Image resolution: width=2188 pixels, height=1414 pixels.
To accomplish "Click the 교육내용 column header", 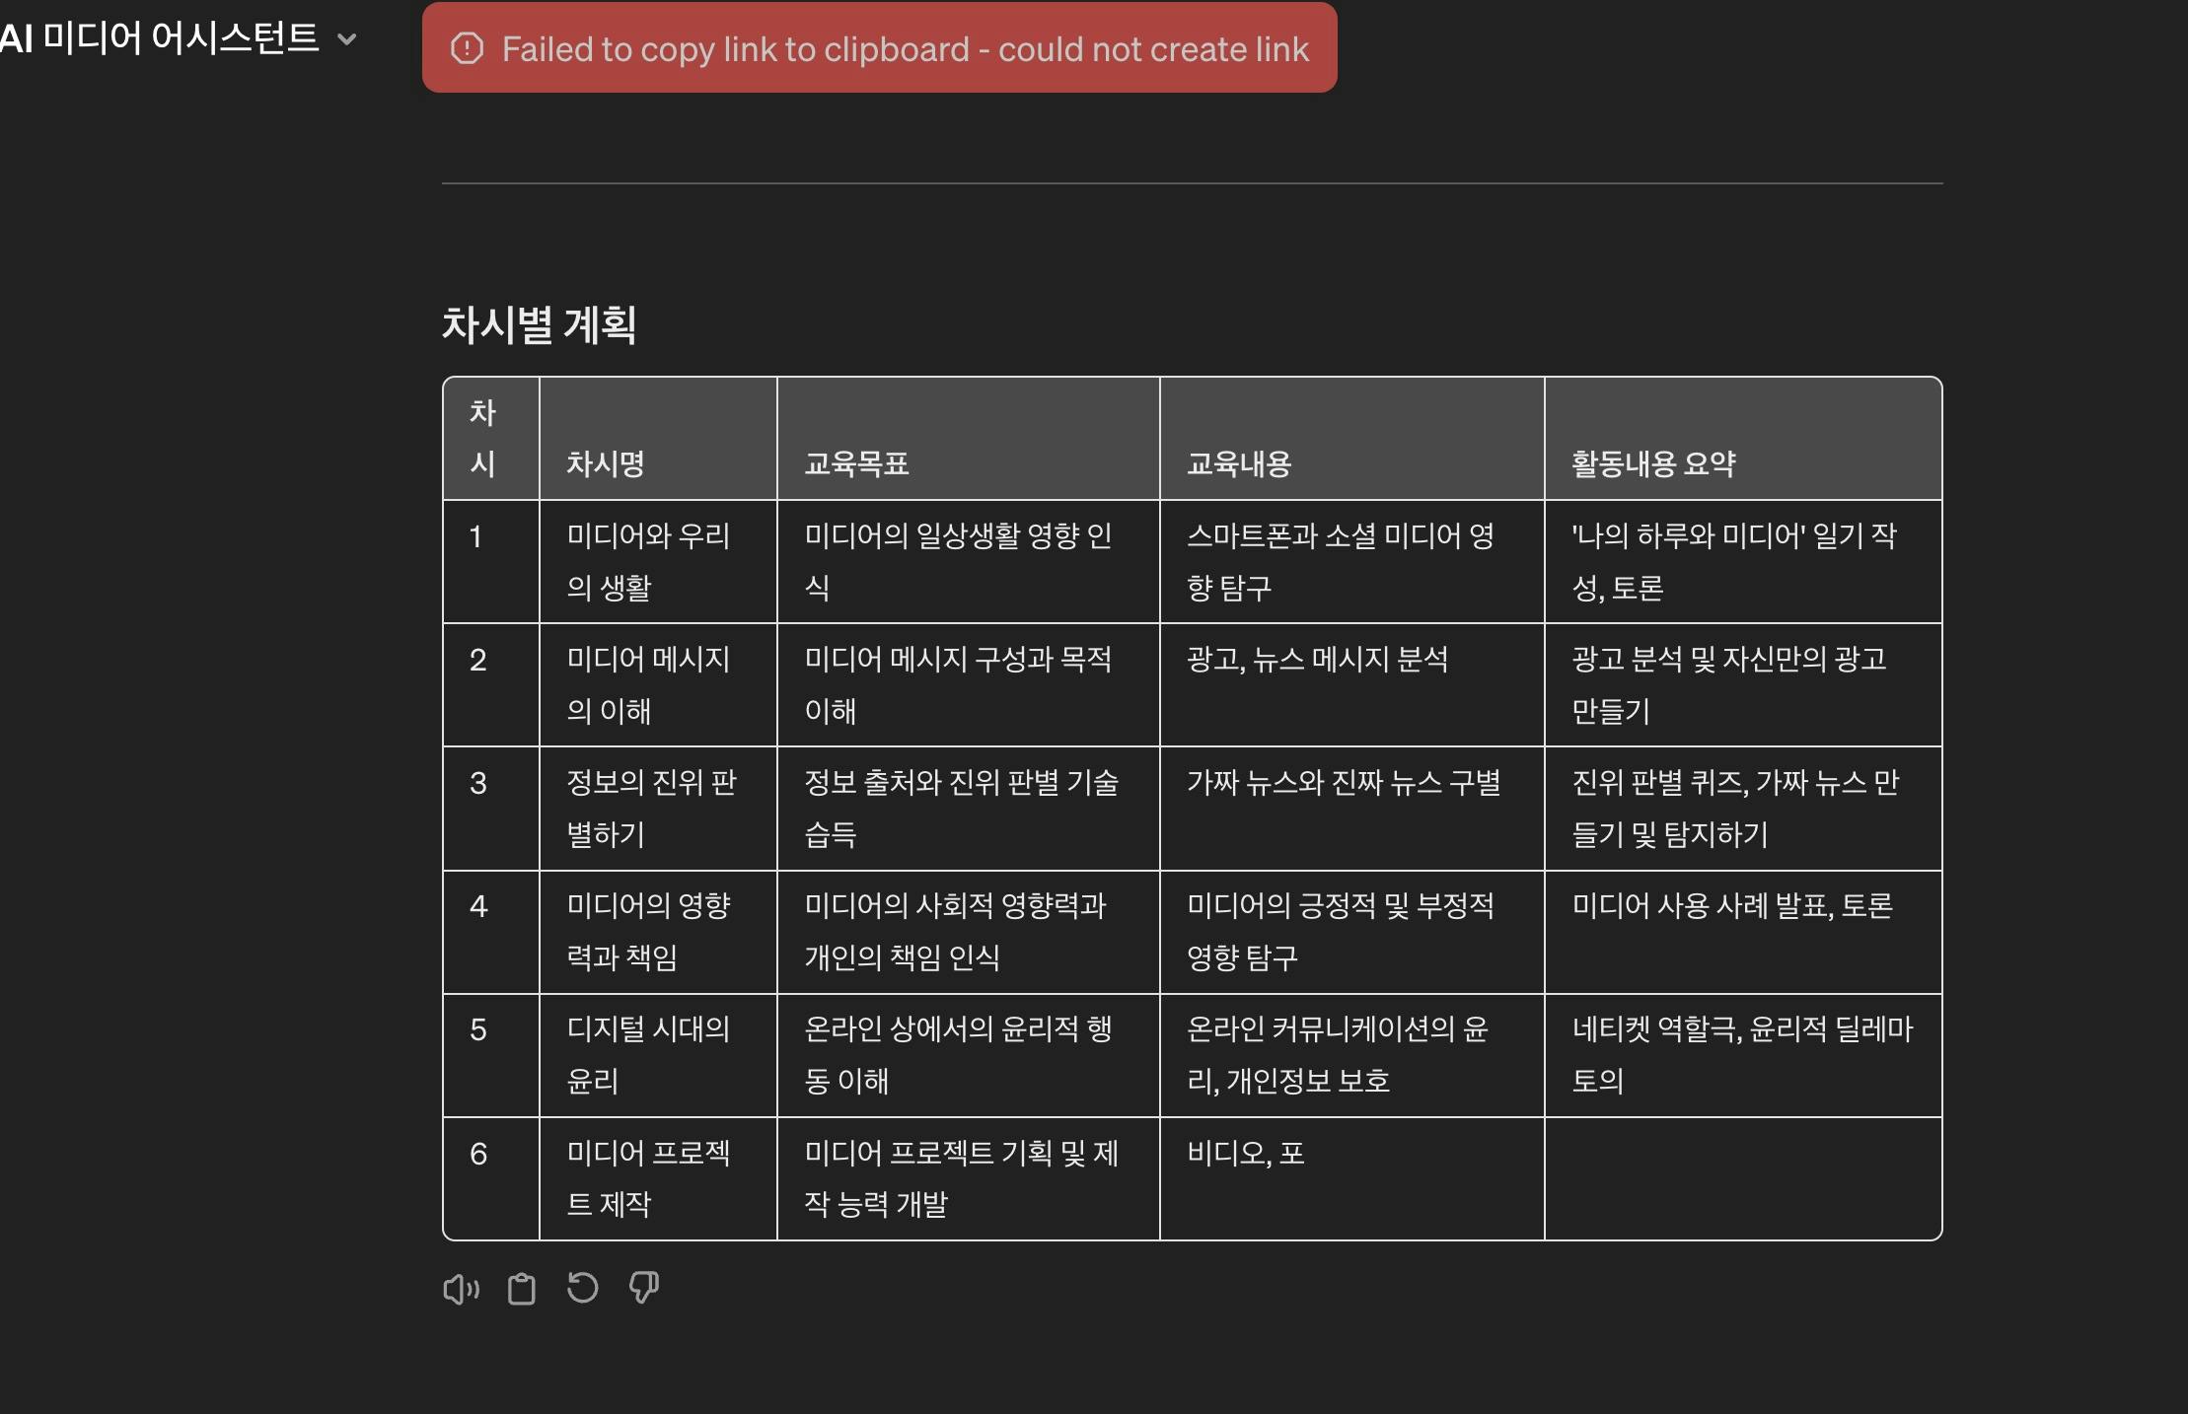I will click(x=1239, y=463).
